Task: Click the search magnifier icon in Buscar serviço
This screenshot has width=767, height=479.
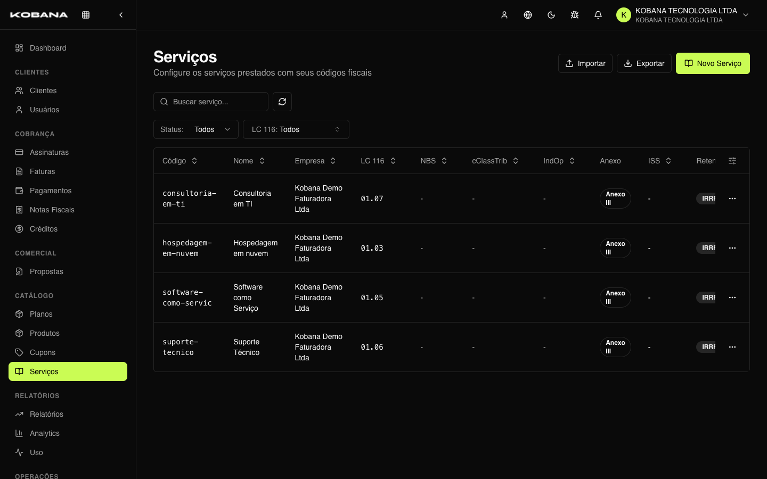Action: click(164, 102)
